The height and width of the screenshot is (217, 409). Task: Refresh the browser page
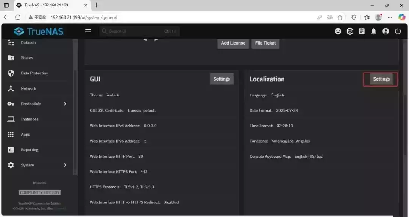(18, 17)
